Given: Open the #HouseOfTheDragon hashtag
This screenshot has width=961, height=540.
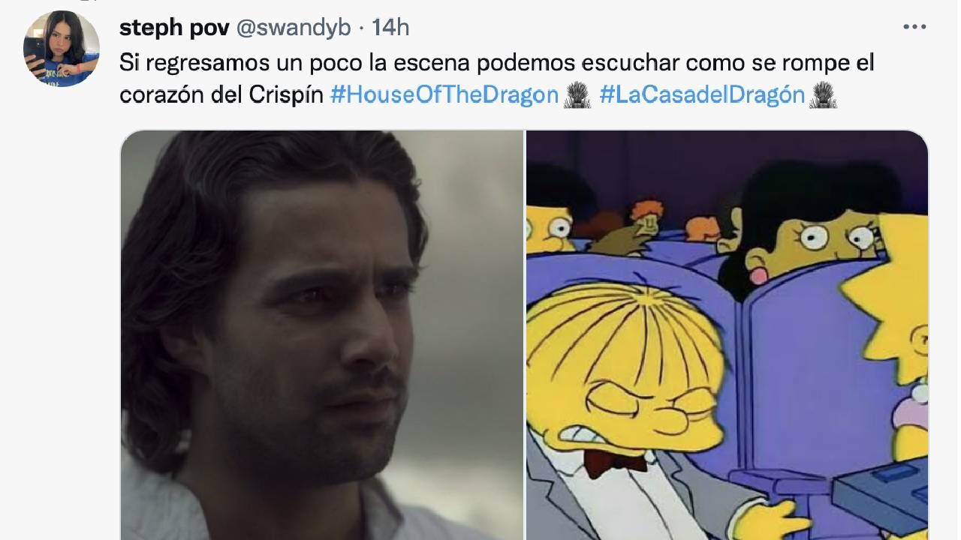Looking at the screenshot, I should coord(444,96).
